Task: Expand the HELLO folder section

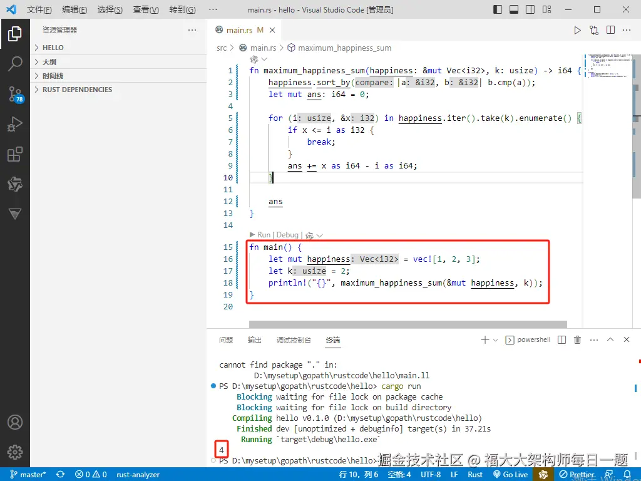Action: [x=118, y=48]
